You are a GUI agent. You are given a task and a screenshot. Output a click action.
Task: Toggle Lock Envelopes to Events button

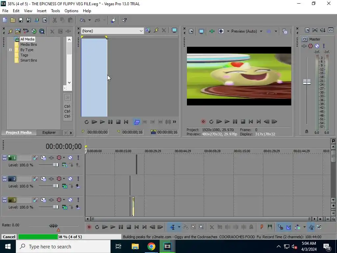[x=311, y=227]
